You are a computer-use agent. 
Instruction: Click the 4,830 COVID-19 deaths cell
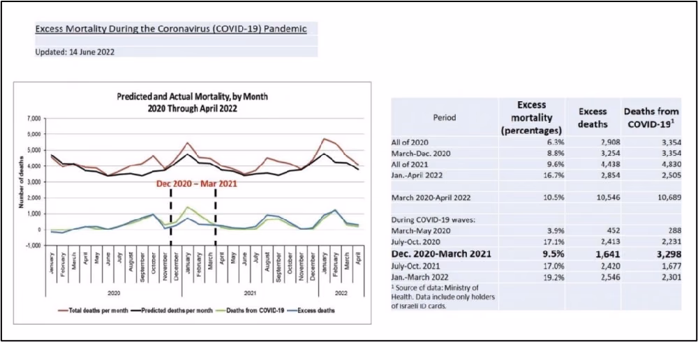pos(671,163)
